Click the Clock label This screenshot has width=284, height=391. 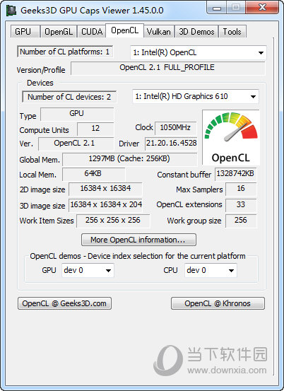point(144,127)
